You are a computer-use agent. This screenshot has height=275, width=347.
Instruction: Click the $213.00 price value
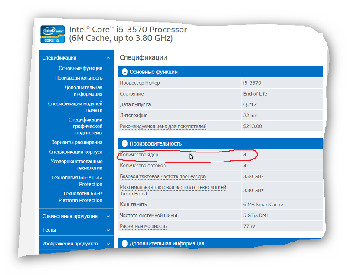(252, 126)
